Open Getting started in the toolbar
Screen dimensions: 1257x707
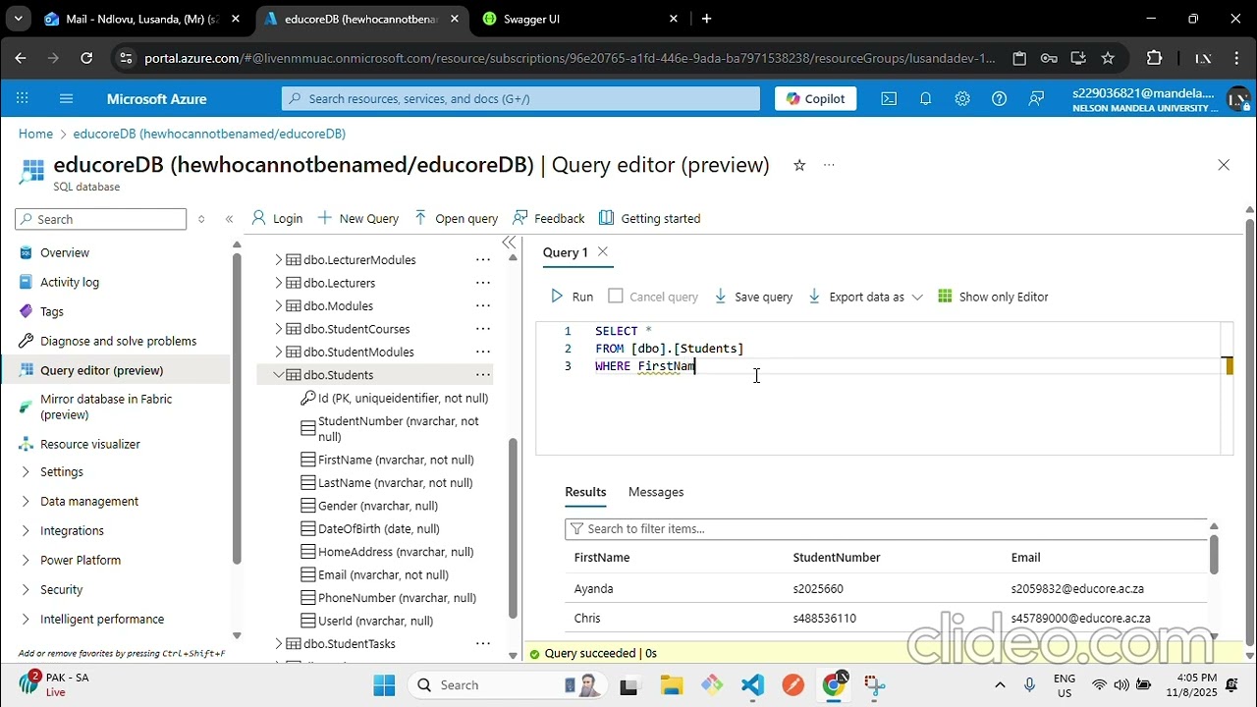[649, 218]
